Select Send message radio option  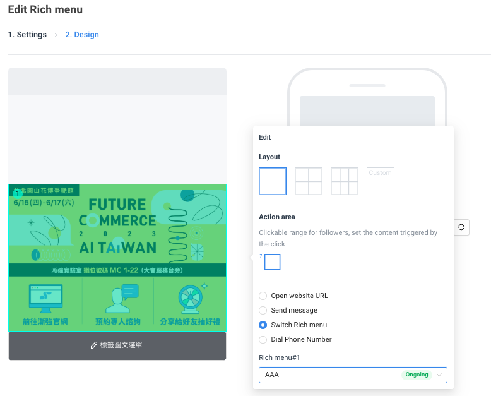click(x=263, y=310)
